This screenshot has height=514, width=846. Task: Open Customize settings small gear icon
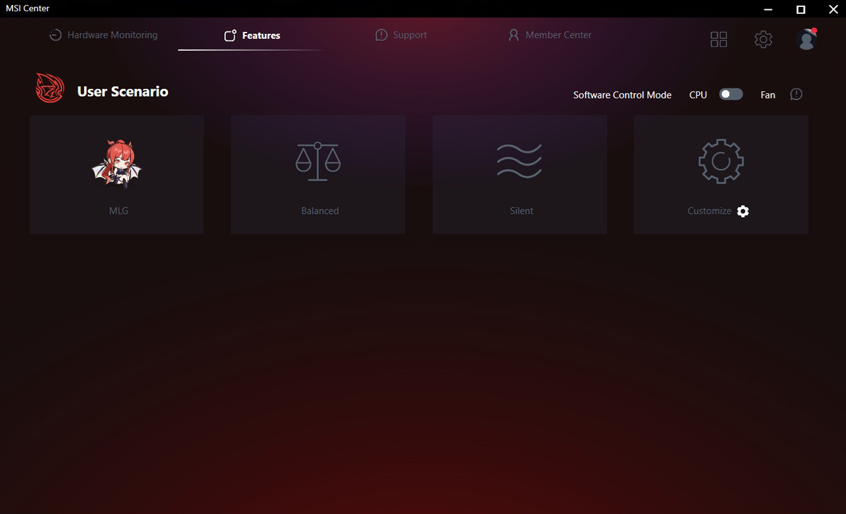pos(743,211)
